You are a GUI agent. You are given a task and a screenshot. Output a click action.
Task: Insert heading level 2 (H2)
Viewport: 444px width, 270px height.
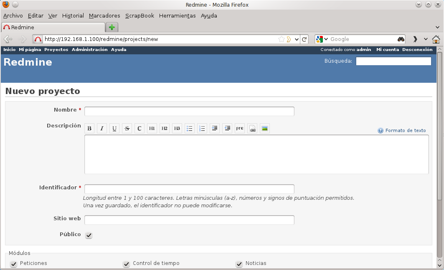pyautogui.click(x=165, y=128)
